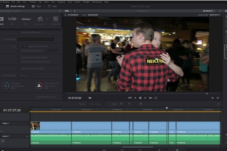Open the Timeline 1 selector dropdown
The height and width of the screenshot is (151, 227).
pos(143,11)
